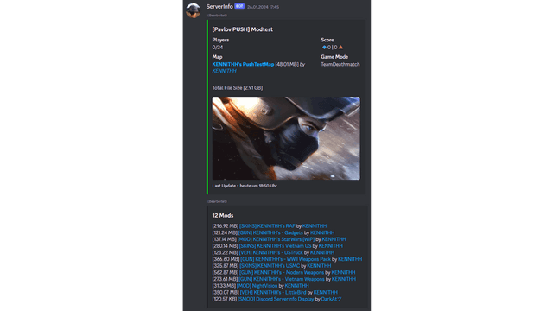Click the player count 0/24
The width and height of the screenshot is (553, 311).
pyautogui.click(x=217, y=48)
